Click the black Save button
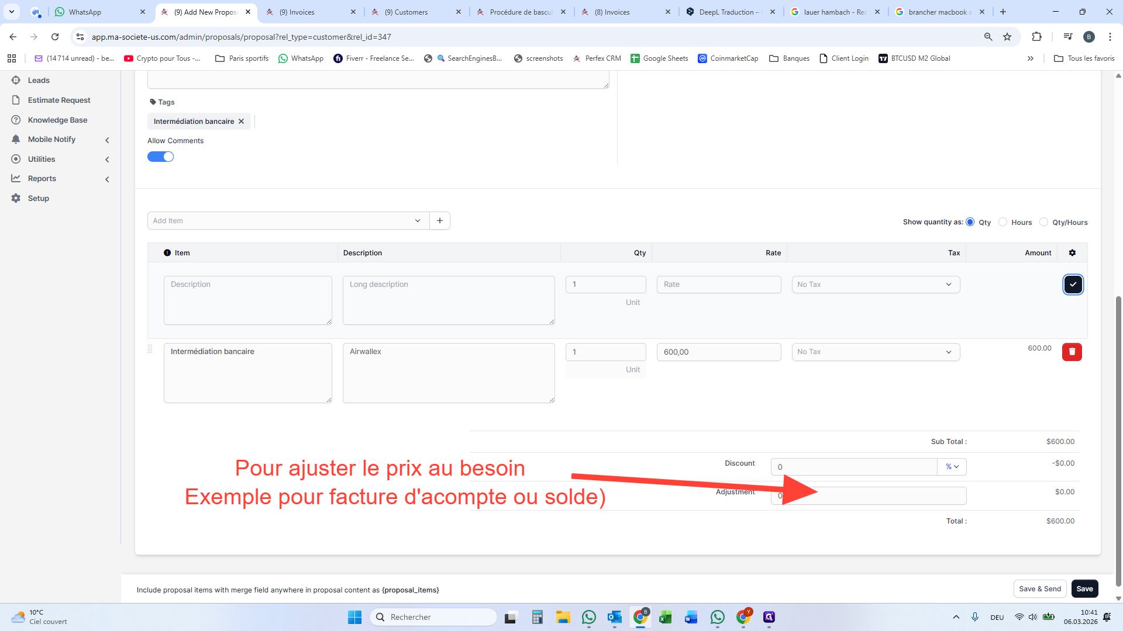This screenshot has width=1123, height=631. pos(1084,589)
